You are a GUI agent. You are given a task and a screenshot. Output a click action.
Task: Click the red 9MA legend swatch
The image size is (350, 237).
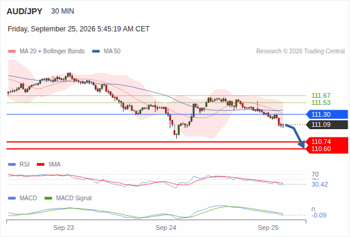[40, 165]
